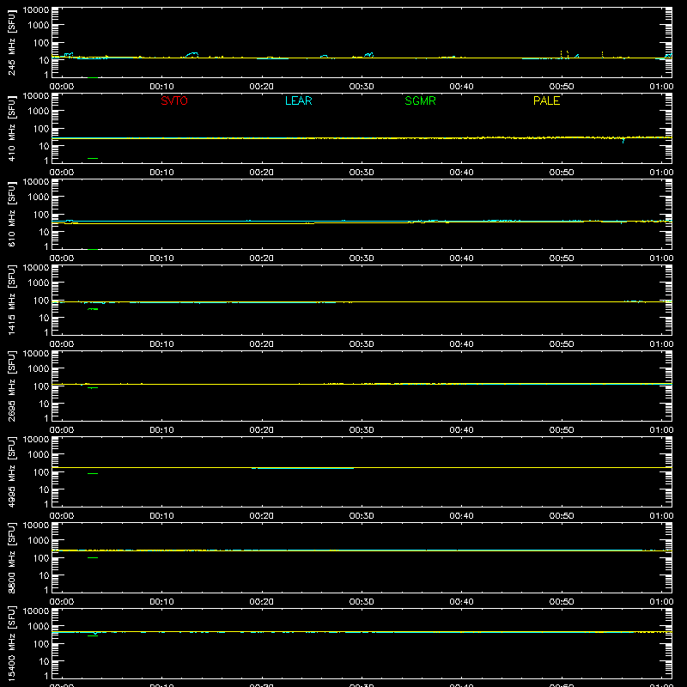This screenshot has width=687, height=687.
Task: Select the 1415 MHz [SFU] axis label
Action: click(x=11, y=300)
